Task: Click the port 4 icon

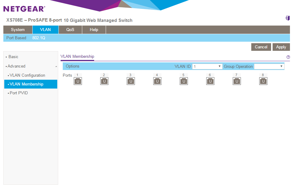Action: [157, 81]
